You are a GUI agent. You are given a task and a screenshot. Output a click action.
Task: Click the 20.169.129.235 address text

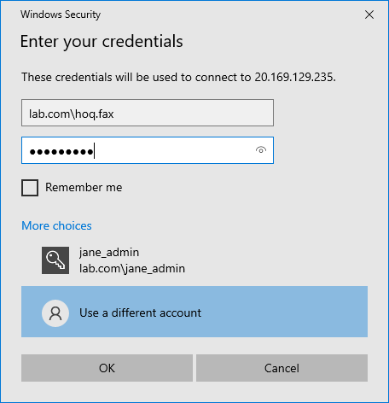tap(295, 77)
